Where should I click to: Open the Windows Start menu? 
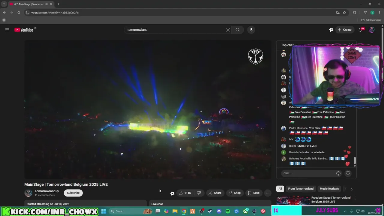coord(104,211)
